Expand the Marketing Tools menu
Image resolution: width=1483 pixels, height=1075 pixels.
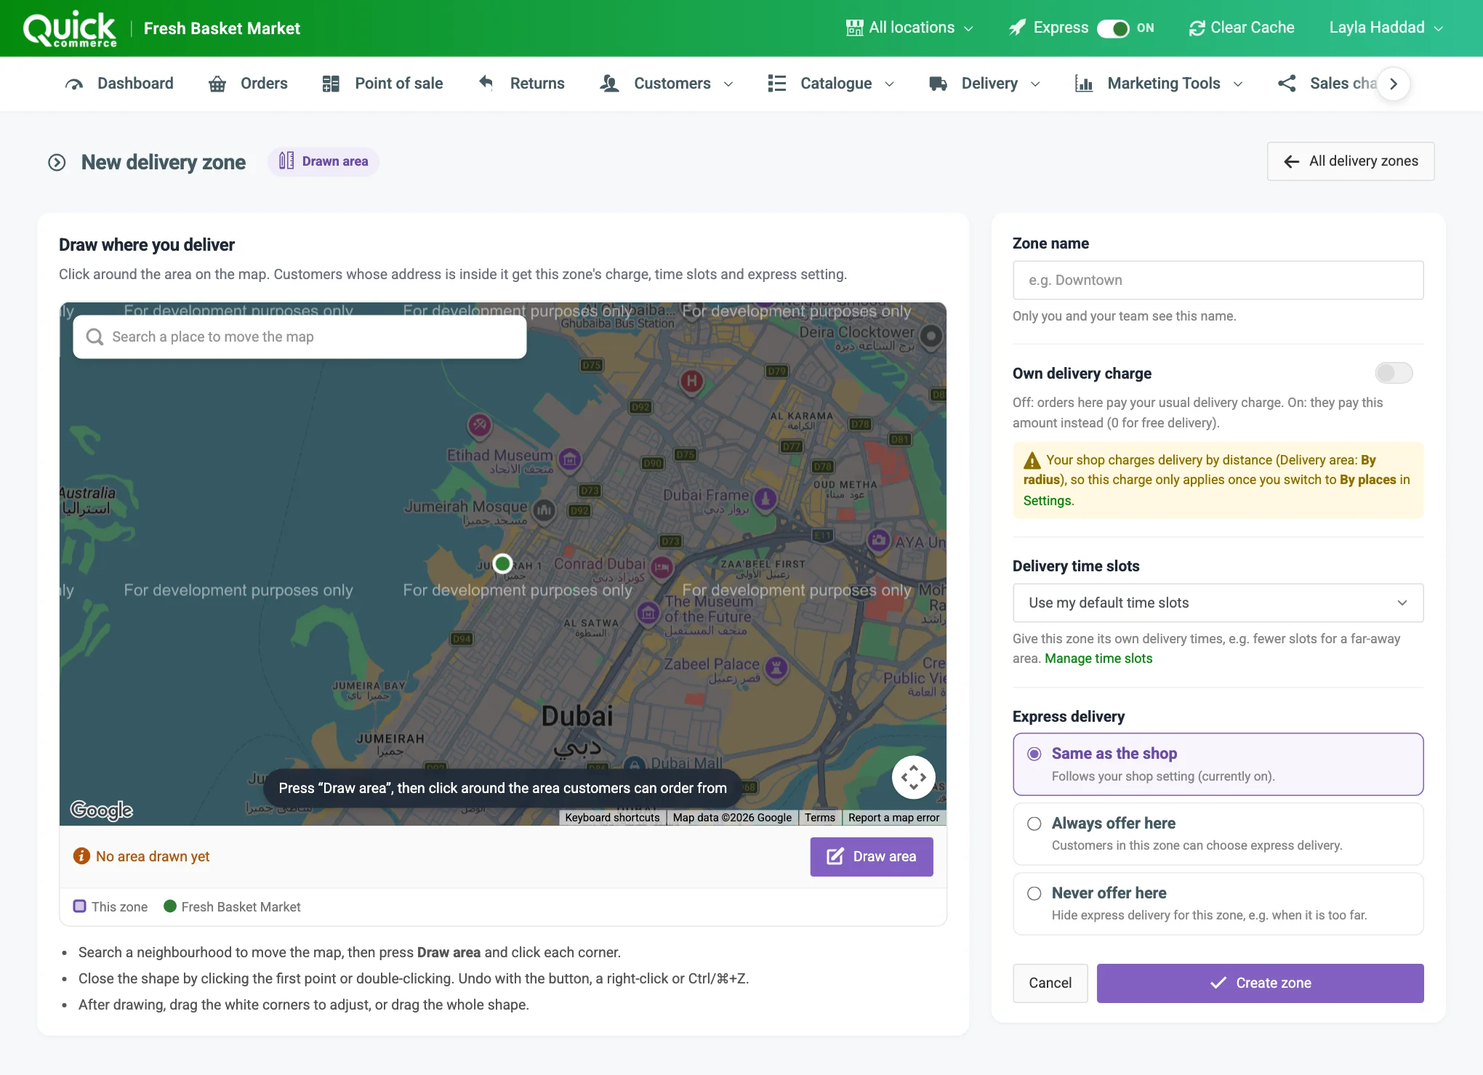pos(1160,84)
